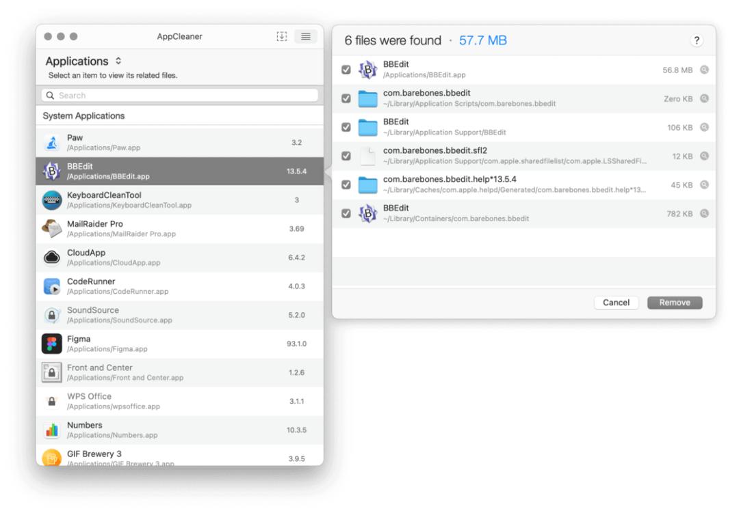Click the Cancel button
Viewport: 739px width, 513px height.
(616, 303)
